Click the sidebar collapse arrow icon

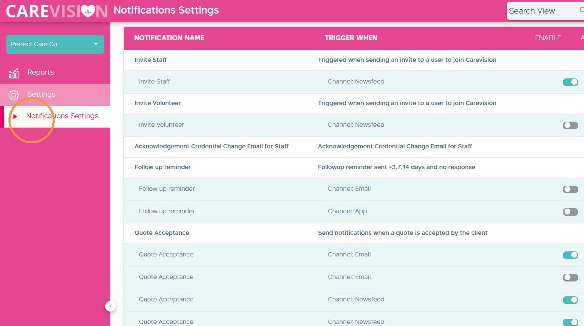tap(111, 306)
